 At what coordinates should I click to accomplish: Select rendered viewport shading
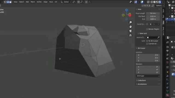tap(160, 2)
